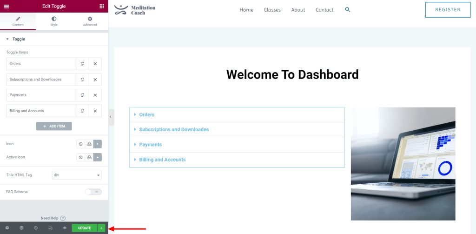Open the widgets grid panel icon
The width and height of the screenshot is (476, 234).
102,6
